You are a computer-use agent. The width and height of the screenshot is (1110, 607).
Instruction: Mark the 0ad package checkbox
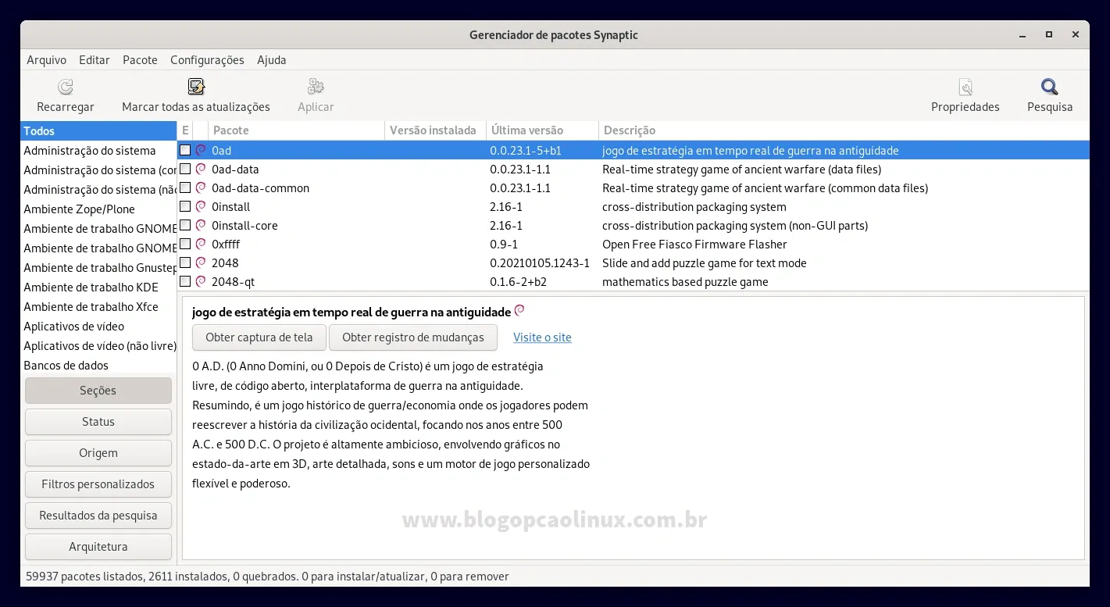tap(185, 150)
